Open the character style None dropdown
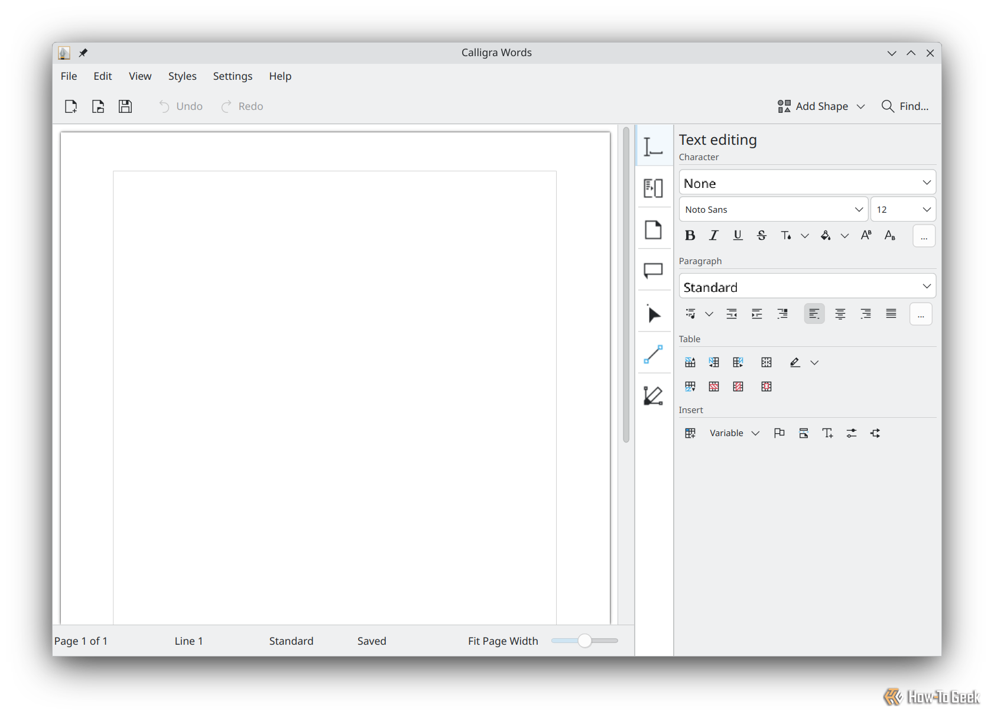The width and height of the screenshot is (994, 718). point(807,182)
